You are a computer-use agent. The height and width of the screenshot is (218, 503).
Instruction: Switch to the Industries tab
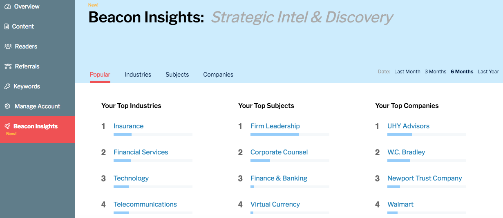point(138,75)
